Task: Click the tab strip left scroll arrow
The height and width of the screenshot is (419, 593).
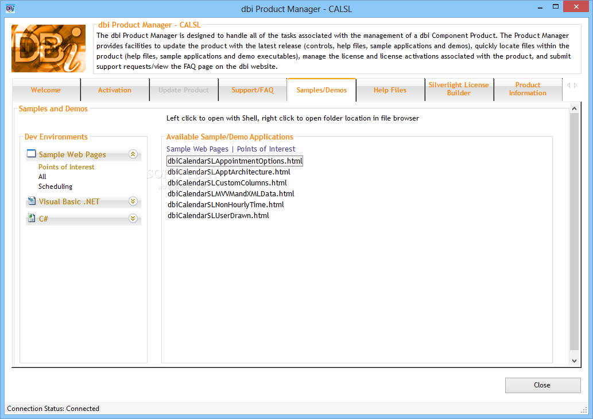Action: tap(568, 86)
